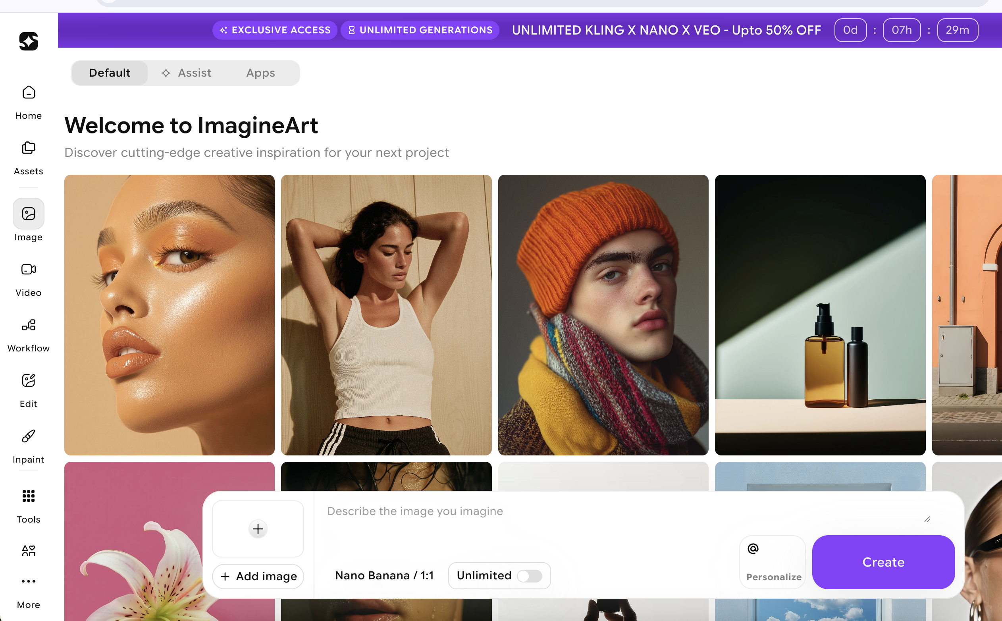
Task: Switch to the Apps tab
Action: pyautogui.click(x=260, y=73)
